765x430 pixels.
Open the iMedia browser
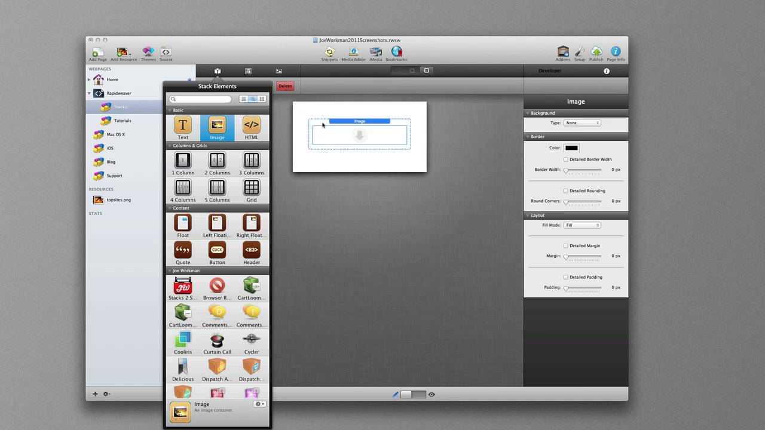(376, 53)
